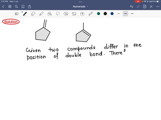Select the Eraser tool
This screenshot has height=120, width=161.
click(x=33, y=14)
